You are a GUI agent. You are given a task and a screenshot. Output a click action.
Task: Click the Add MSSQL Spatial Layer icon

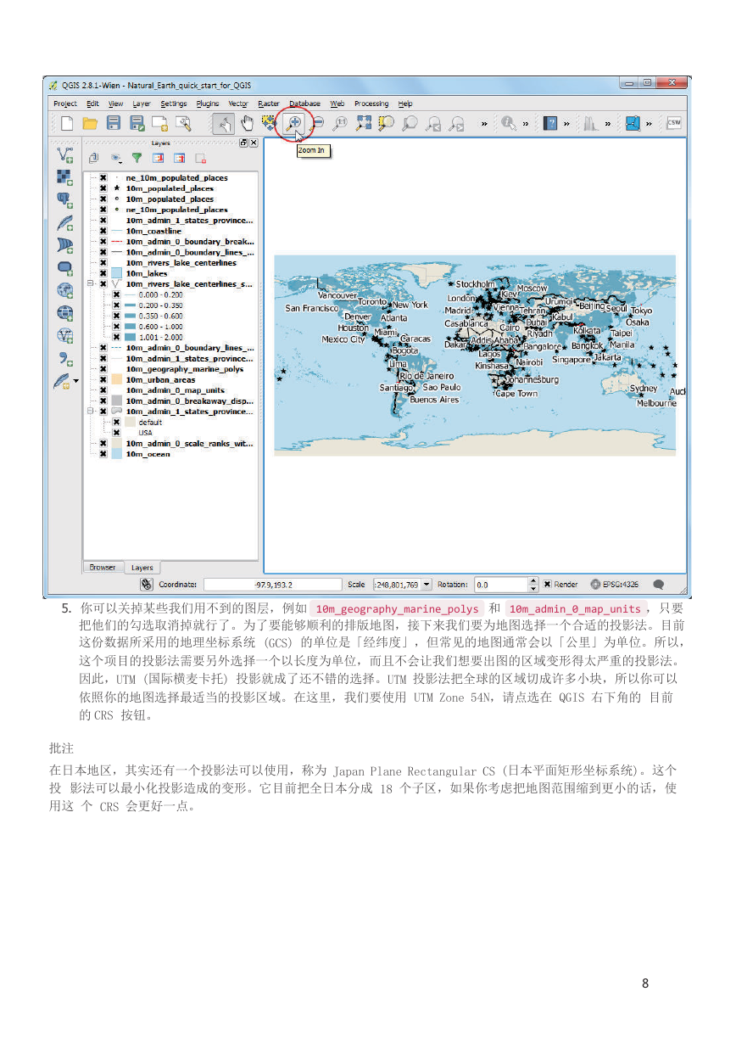(x=65, y=246)
